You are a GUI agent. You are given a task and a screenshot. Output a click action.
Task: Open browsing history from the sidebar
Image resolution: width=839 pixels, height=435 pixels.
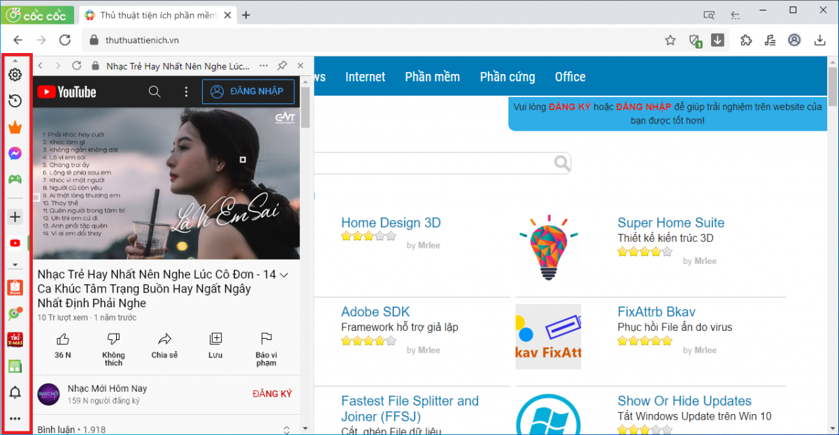coord(15,101)
